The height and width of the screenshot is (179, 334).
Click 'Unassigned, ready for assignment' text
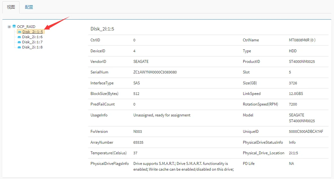[x=162, y=115]
